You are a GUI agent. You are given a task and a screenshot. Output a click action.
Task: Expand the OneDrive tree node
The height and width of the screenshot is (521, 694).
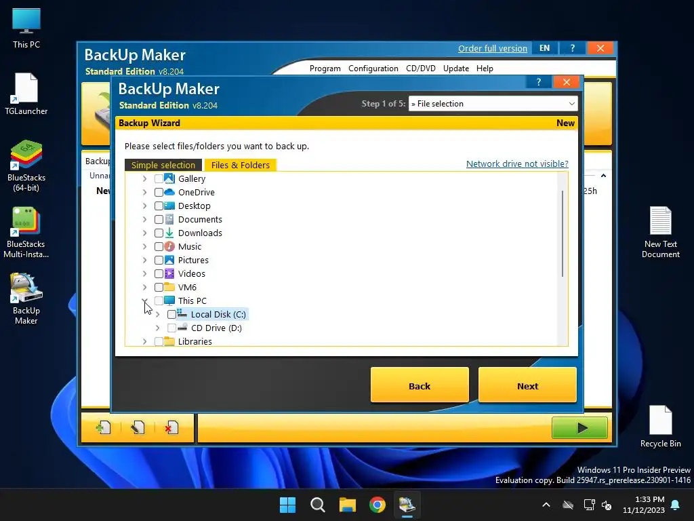pyautogui.click(x=145, y=192)
